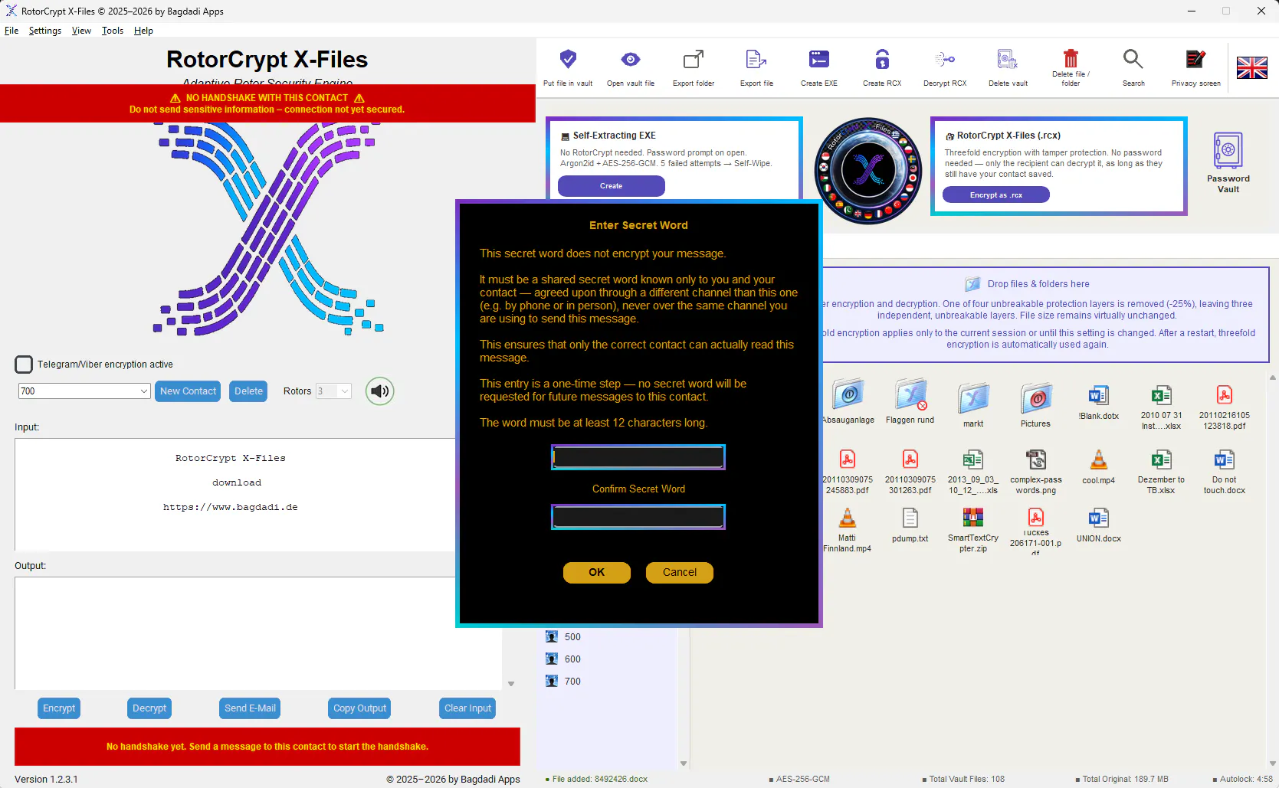The width and height of the screenshot is (1279, 788).
Task: Click the Encrypt as .rcx button
Action: point(996,195)
